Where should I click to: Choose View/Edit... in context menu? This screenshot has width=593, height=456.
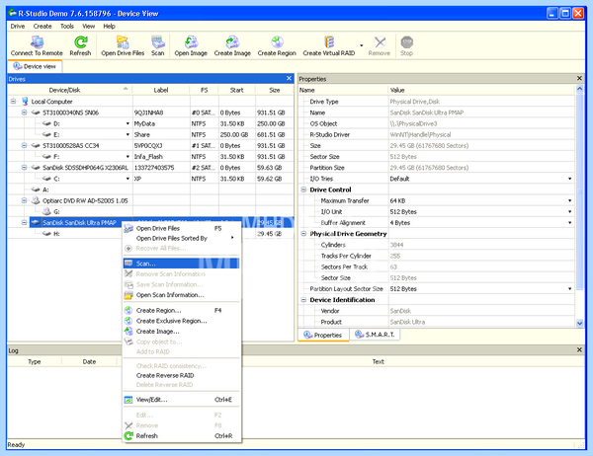[181, 400]
